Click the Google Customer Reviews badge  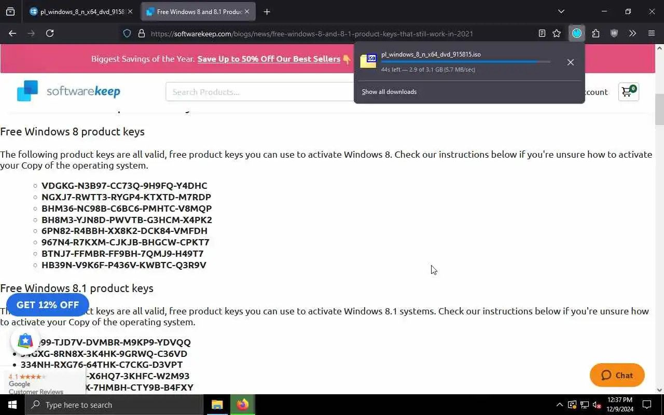tap(43, 382)
